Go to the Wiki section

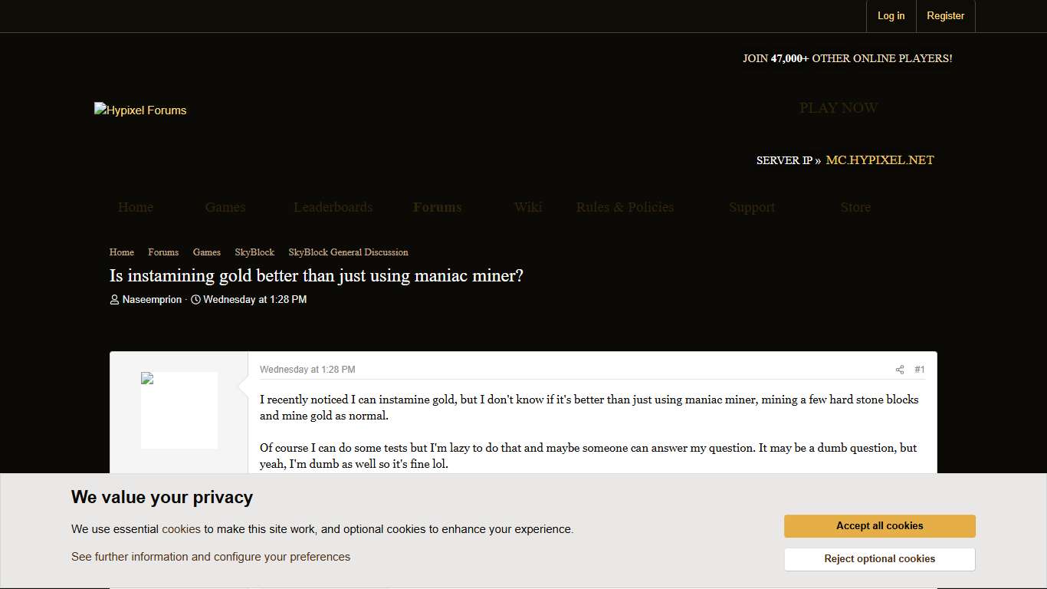point(527,207)
